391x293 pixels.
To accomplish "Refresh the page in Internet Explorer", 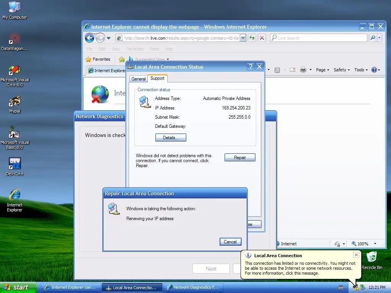I will [x=252, y=38].
